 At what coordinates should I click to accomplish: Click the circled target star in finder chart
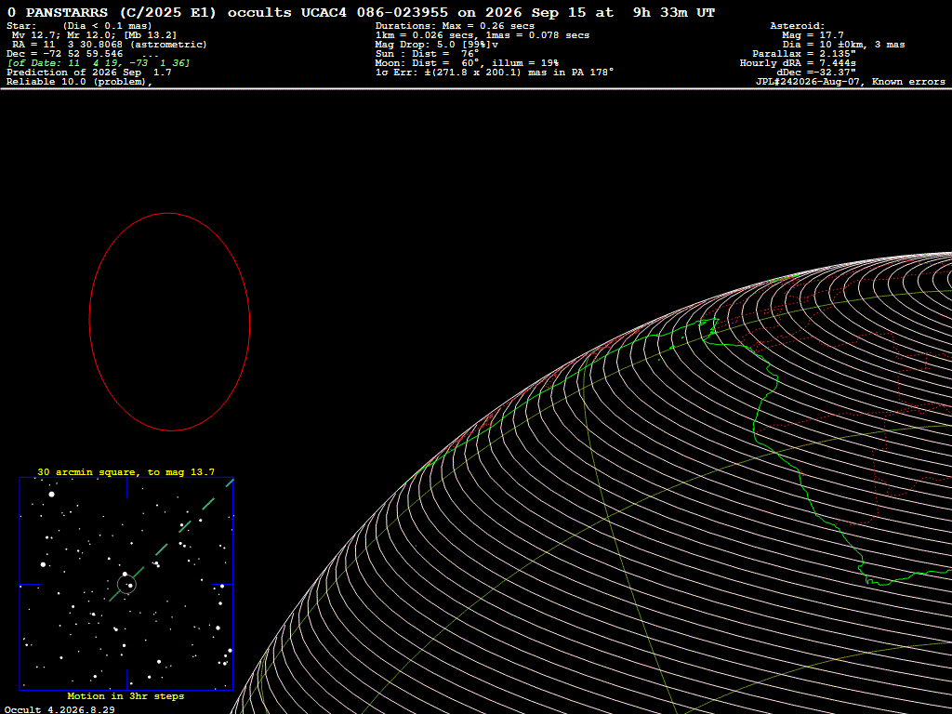point(126,585)
